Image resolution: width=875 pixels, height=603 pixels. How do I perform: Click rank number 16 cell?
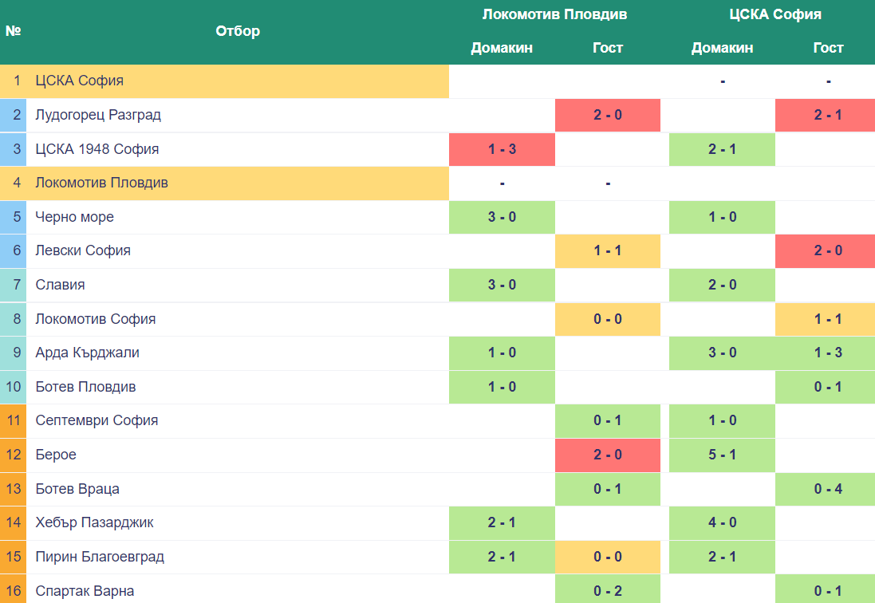(x=13, y=589)
